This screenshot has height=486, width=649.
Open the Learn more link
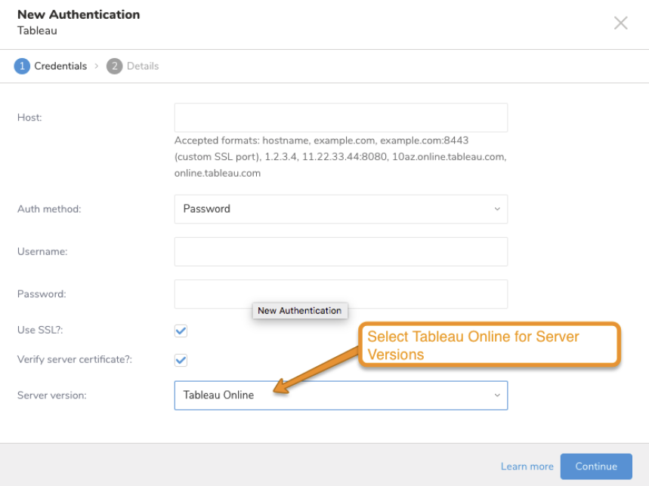[x=525, y=466]
